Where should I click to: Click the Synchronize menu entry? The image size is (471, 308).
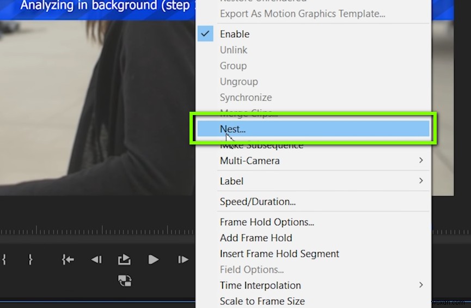click(313, 98)
